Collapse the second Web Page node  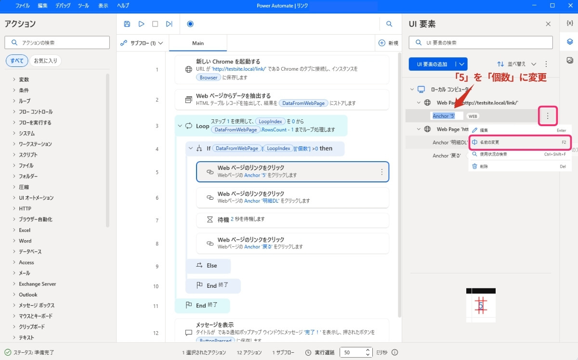(419, 129)
